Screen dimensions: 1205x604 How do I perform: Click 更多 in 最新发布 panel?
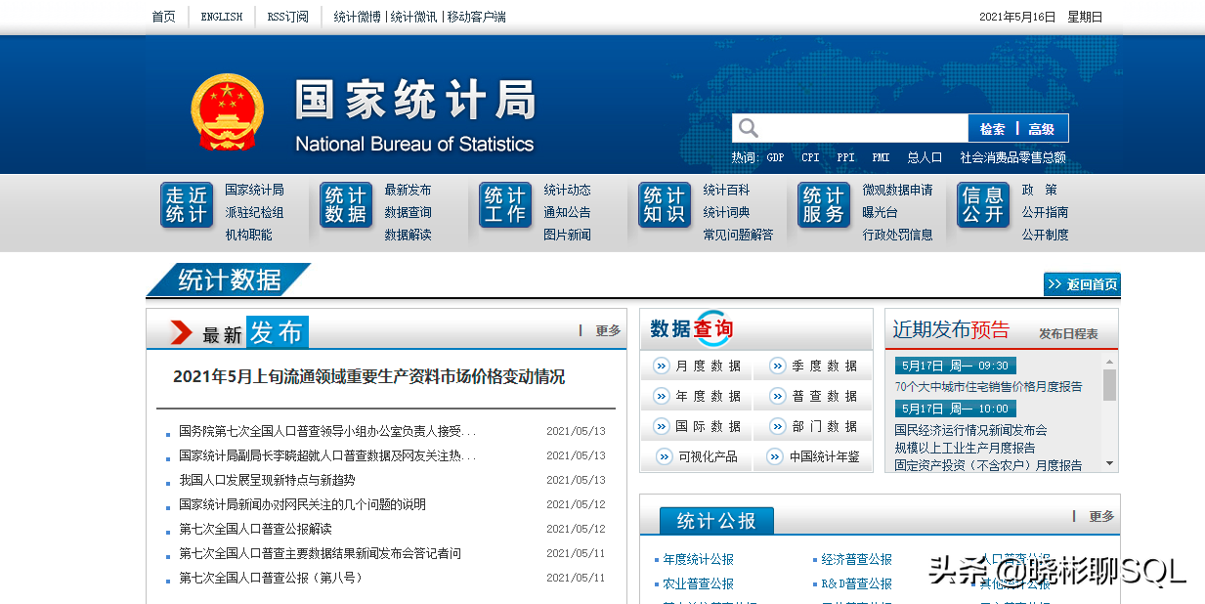pyautogui.click(x=608, y=331)
